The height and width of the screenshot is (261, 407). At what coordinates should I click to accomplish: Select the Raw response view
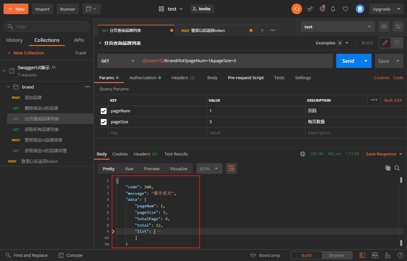coord(129,169)
